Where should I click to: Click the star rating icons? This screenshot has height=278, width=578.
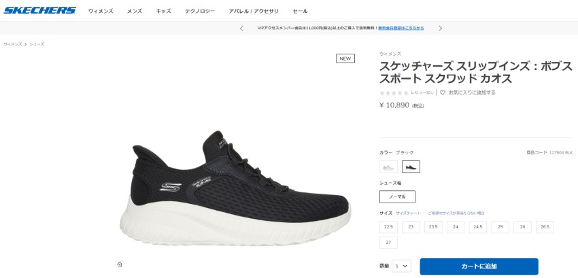click(x=394, y=93)
